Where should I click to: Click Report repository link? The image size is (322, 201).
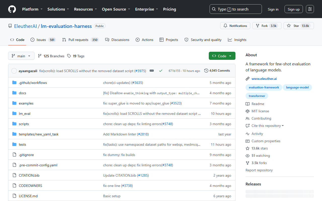pyautogui.click(x=259, y=170)
